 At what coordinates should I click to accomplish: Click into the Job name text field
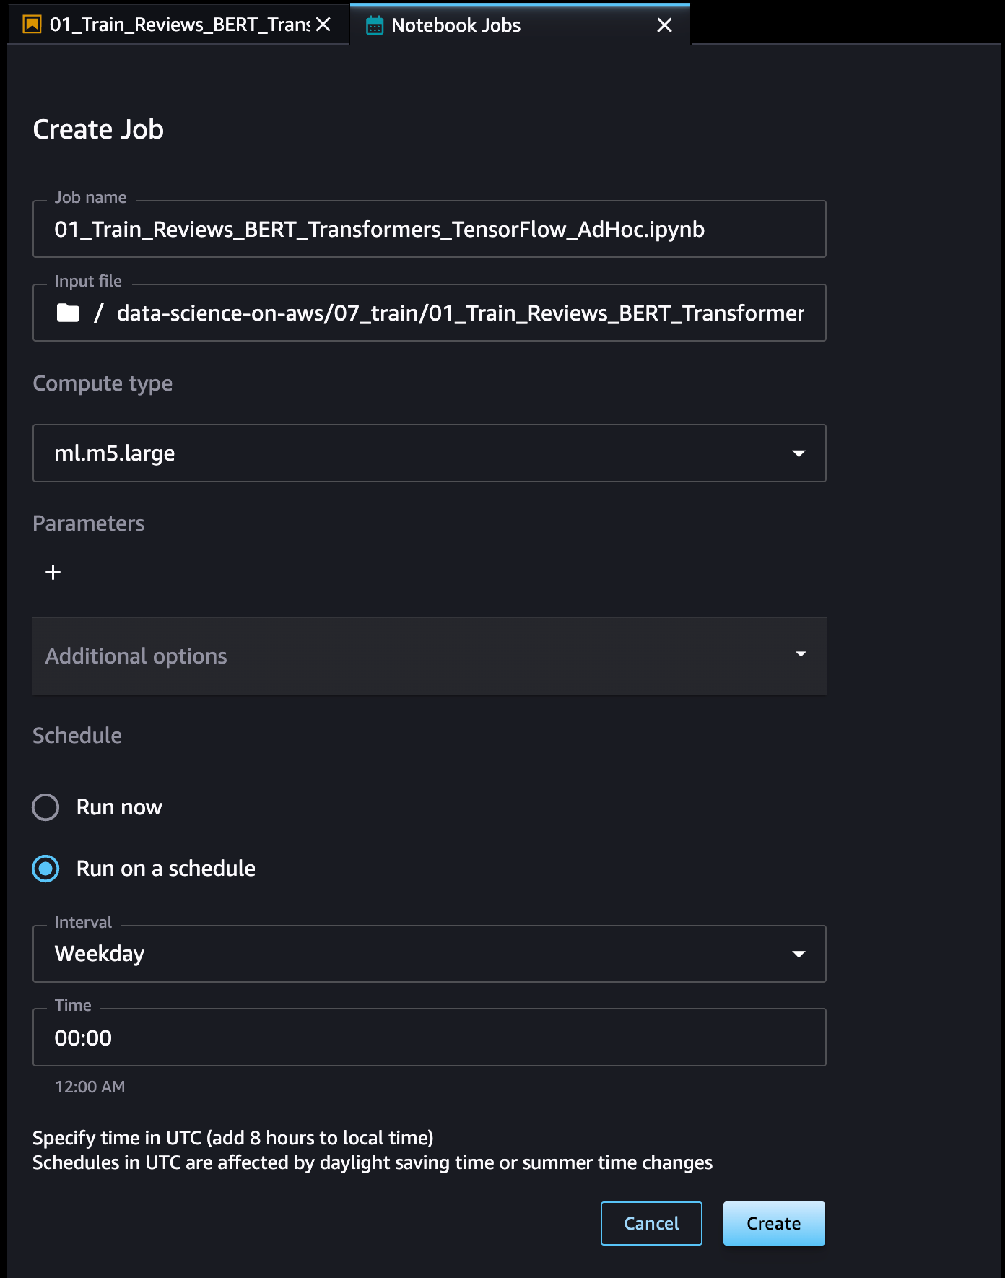point(429,230)
